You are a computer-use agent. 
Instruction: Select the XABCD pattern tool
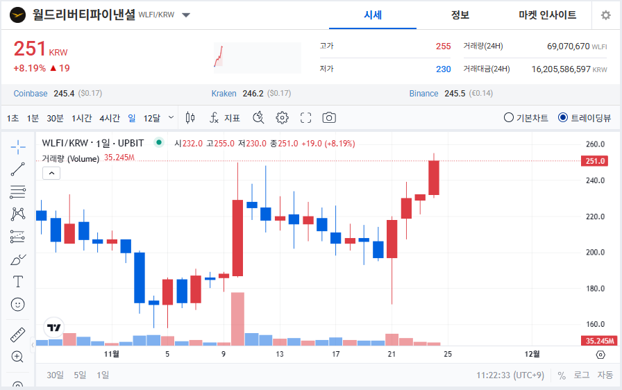(18, 214)
